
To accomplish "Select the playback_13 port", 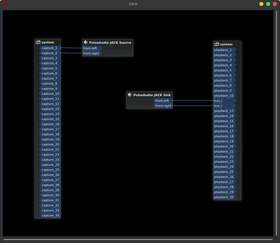I will coord(225,111).
